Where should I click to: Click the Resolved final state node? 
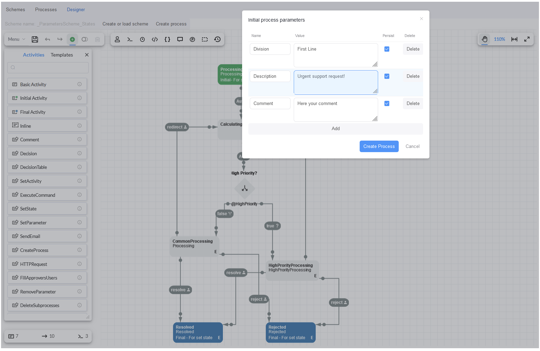tap(198, 333)
